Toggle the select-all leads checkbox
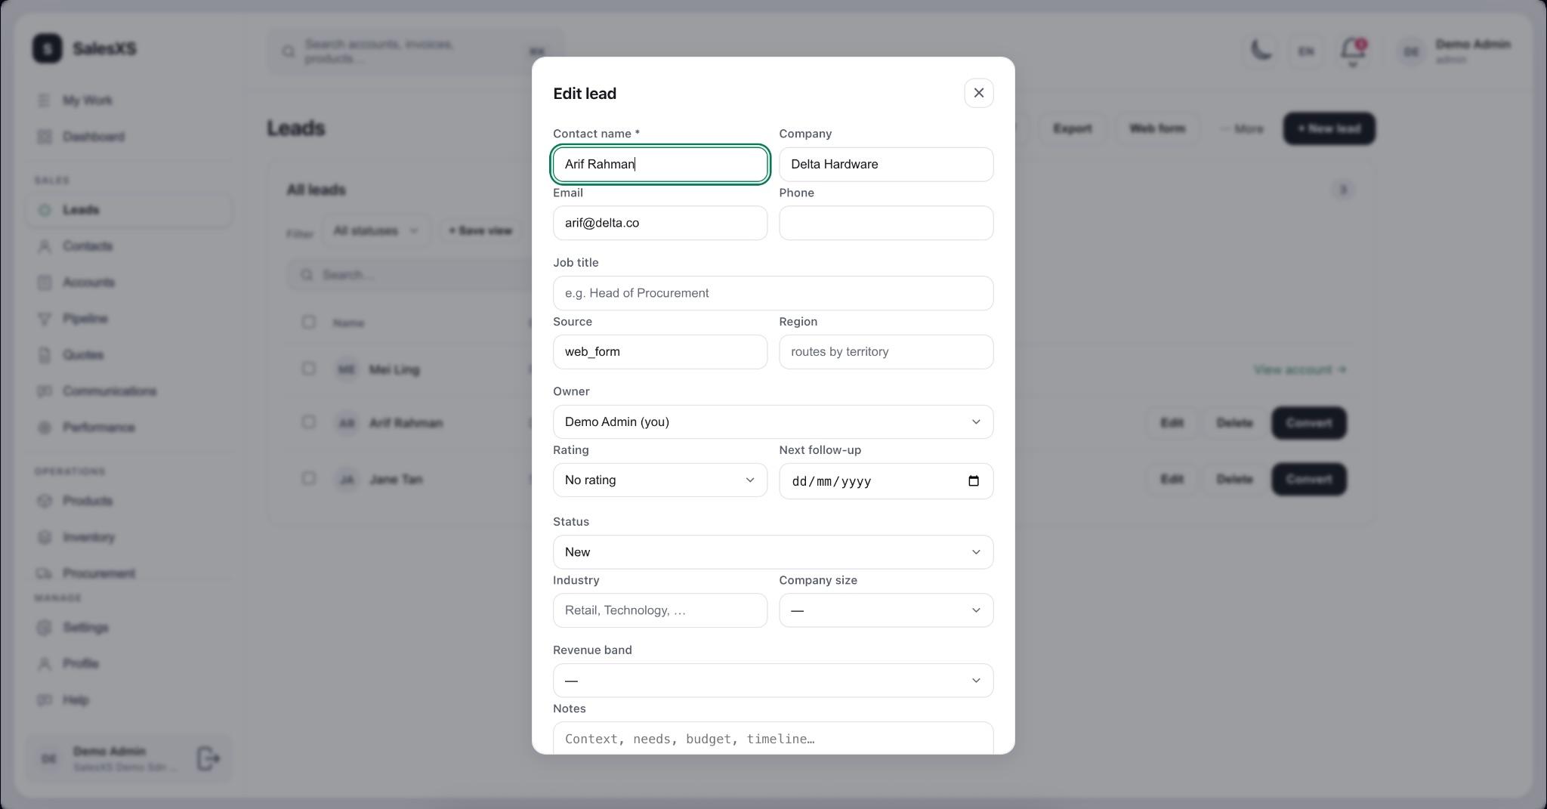This screenshot has height=809, width=1547. (308, 322)
